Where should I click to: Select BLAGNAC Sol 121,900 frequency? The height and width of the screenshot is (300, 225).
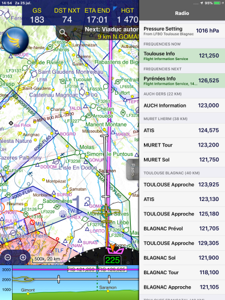point(182,258)
